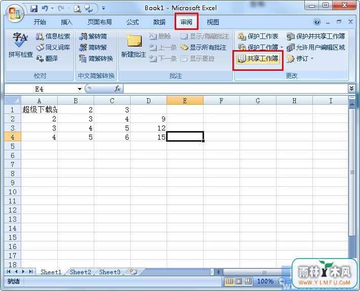
Task: Customize the Quick Access Toolbar dropdown
Action: coord(104,8)
